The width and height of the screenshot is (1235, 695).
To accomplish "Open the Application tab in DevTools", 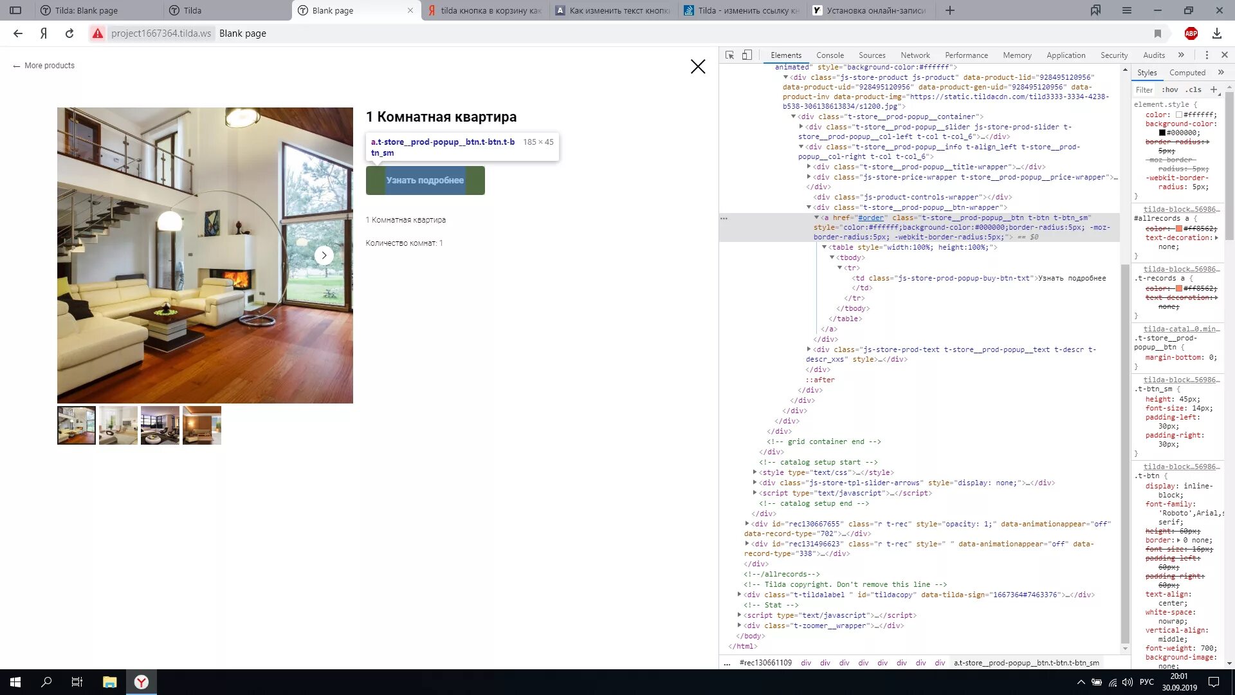I will tap(1066, 55).
